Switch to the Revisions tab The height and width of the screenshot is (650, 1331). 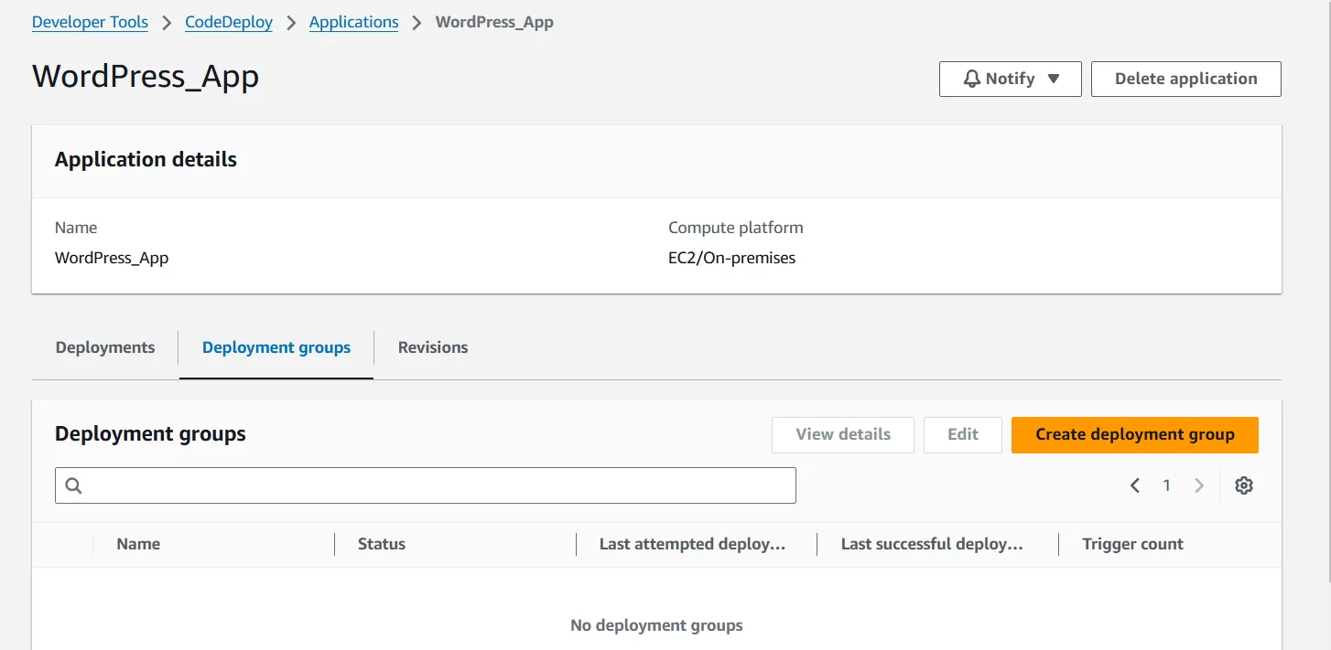click(x=433, y=347)
